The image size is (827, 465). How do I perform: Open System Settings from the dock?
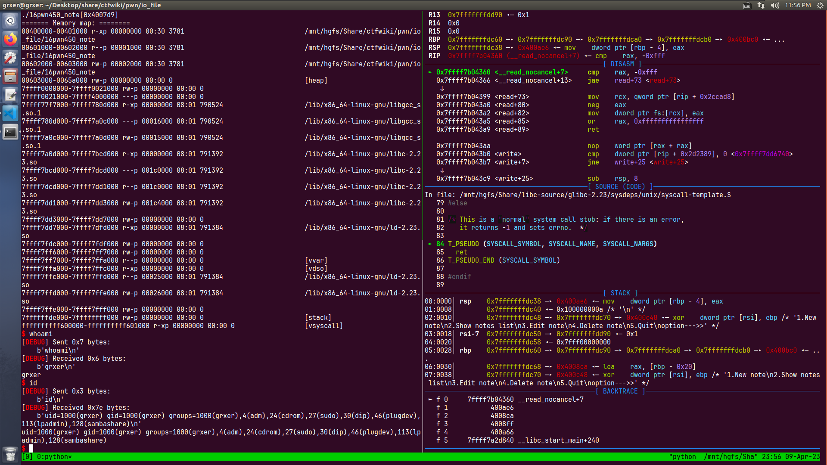pos(10,58)
